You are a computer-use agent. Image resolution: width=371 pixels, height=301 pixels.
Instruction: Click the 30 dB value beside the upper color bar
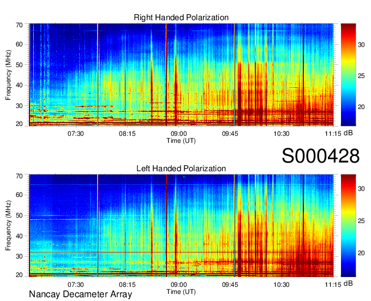361,45
